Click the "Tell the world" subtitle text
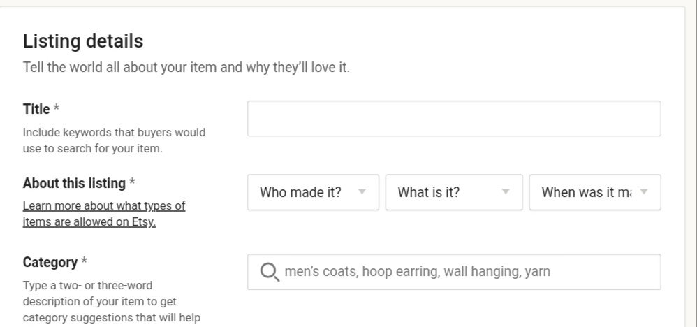Screen dimensions: 697x327 click(x=186, y=69)
